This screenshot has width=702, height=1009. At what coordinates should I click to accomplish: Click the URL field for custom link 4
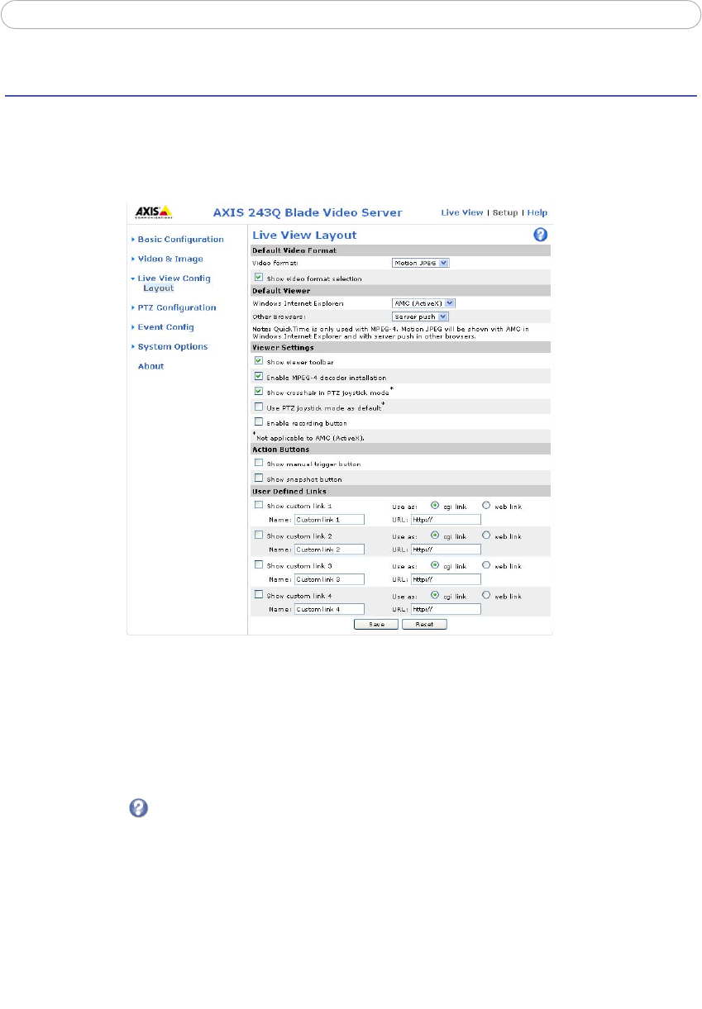coord(446,609)
